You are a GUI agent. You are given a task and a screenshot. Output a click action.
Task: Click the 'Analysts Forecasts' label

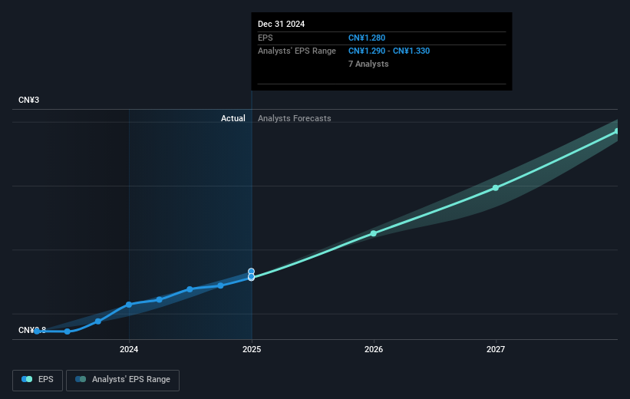(x=295, y=118)
